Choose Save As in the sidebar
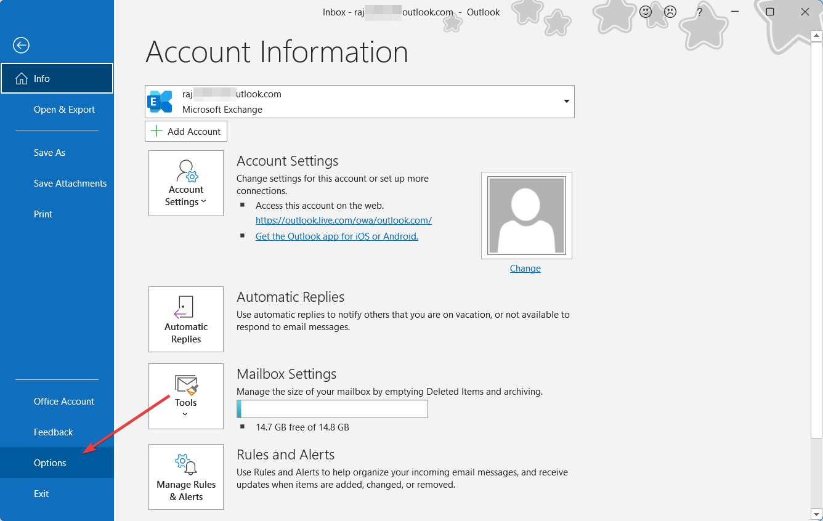 click(57, 153)
